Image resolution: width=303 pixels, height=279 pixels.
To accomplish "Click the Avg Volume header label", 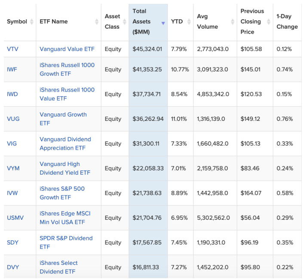I will pyautogui.click(x=207, y=21).
